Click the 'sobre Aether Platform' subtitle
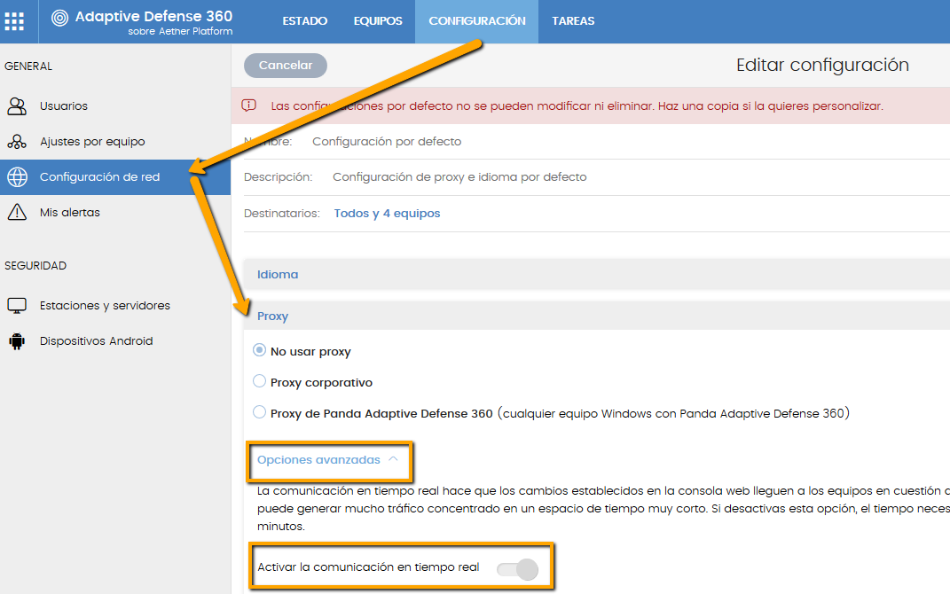Image resolution: width=950 pixels, height=594 pixels. point(180,32)
